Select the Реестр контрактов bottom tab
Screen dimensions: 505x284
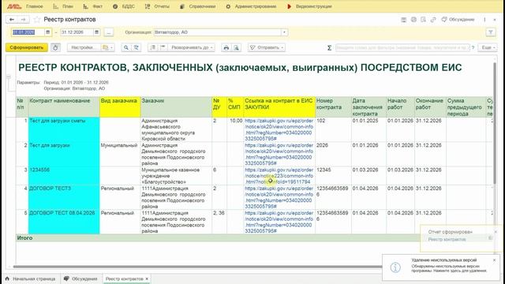[125, 278]
